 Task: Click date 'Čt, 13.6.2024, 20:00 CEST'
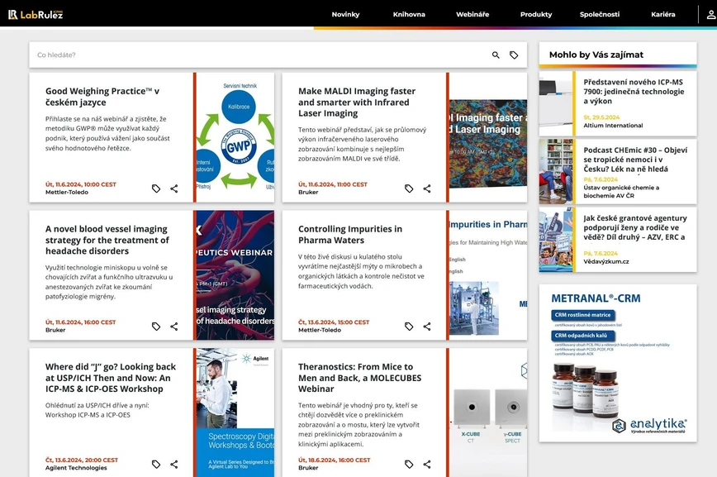click(x=82, y=460)
